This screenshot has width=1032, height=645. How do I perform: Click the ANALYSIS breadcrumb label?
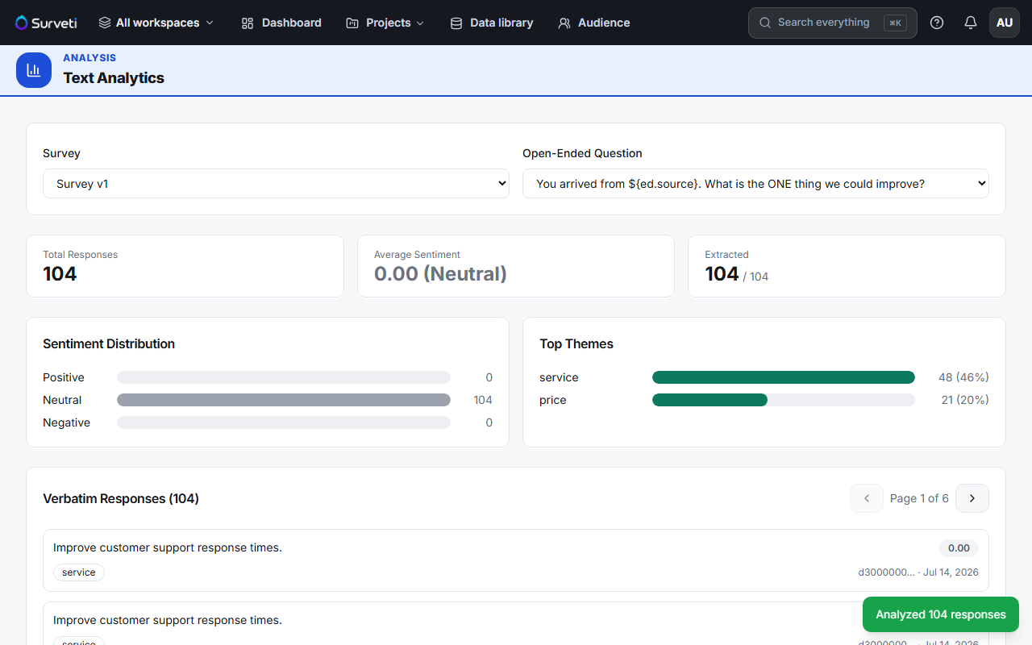click(x=89, y=58)
